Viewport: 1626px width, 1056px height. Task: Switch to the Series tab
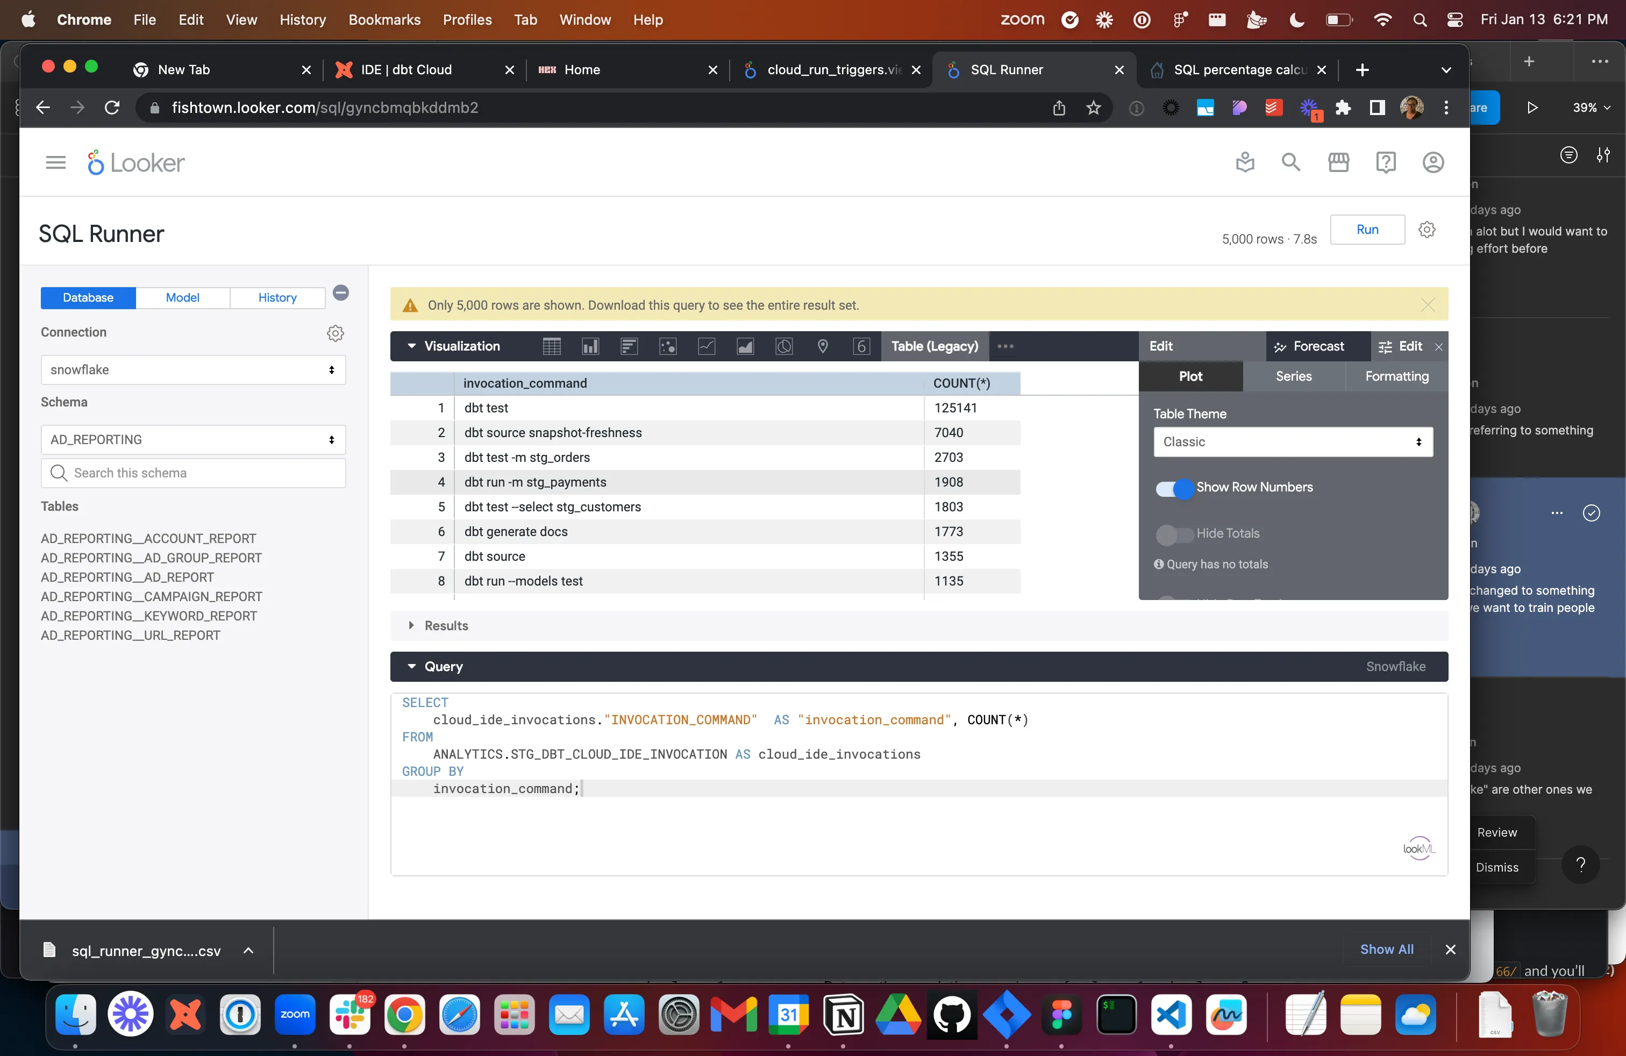(x=1293, y=376)
